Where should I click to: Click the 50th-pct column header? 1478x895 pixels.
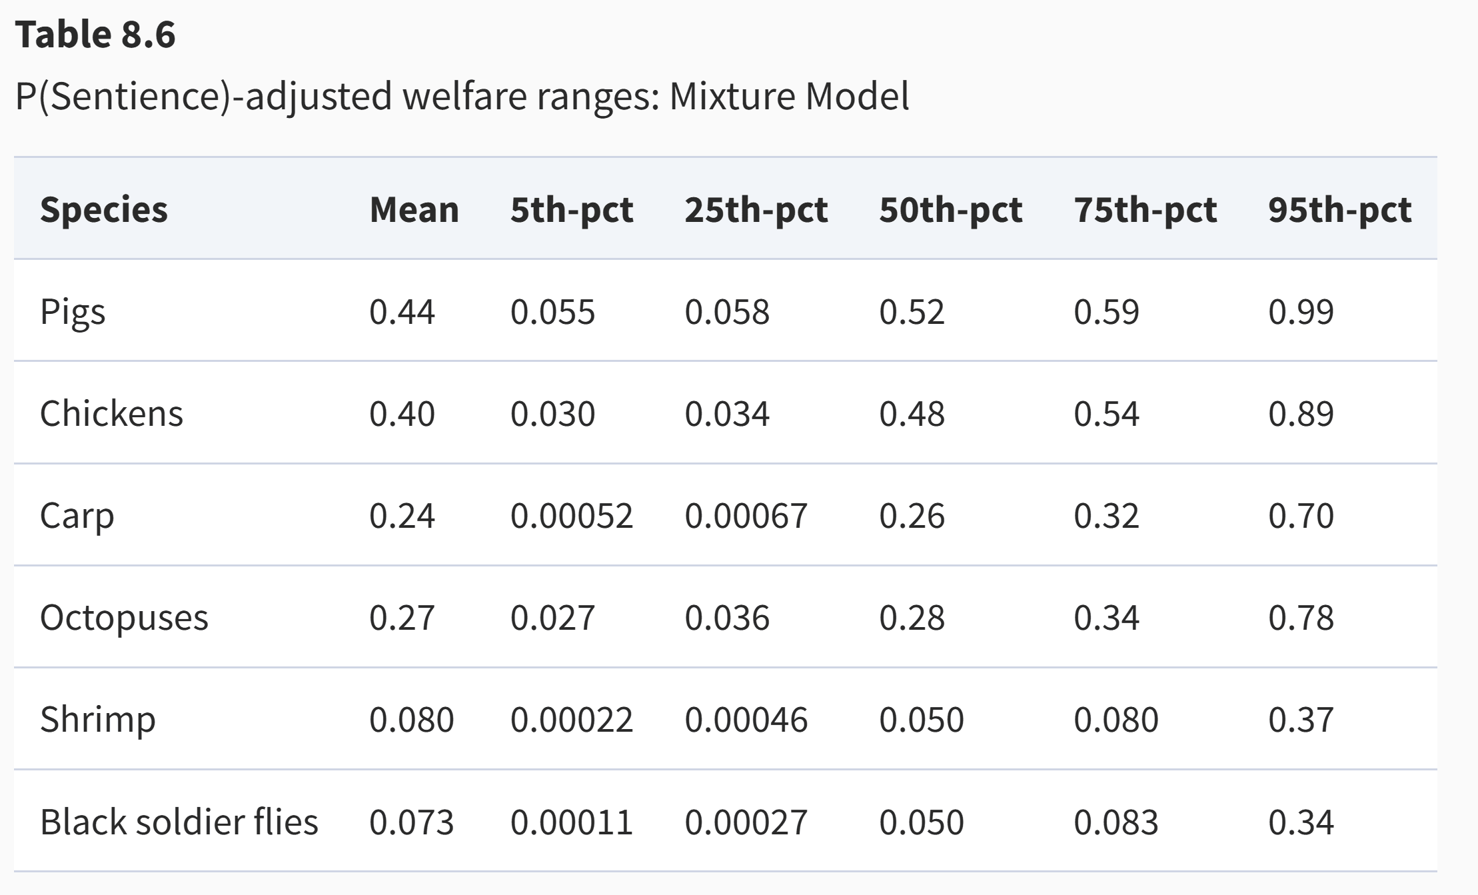[x=950, y=209]
